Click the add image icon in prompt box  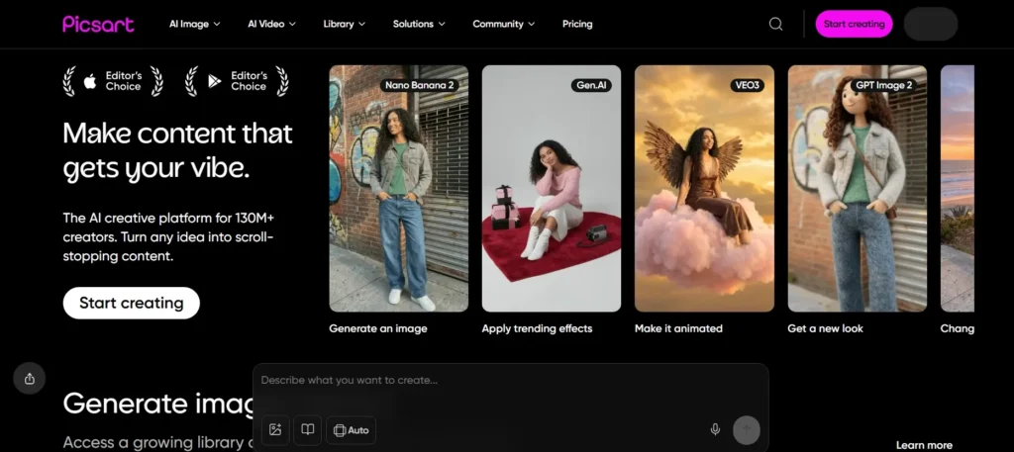[x=276, y=430]
